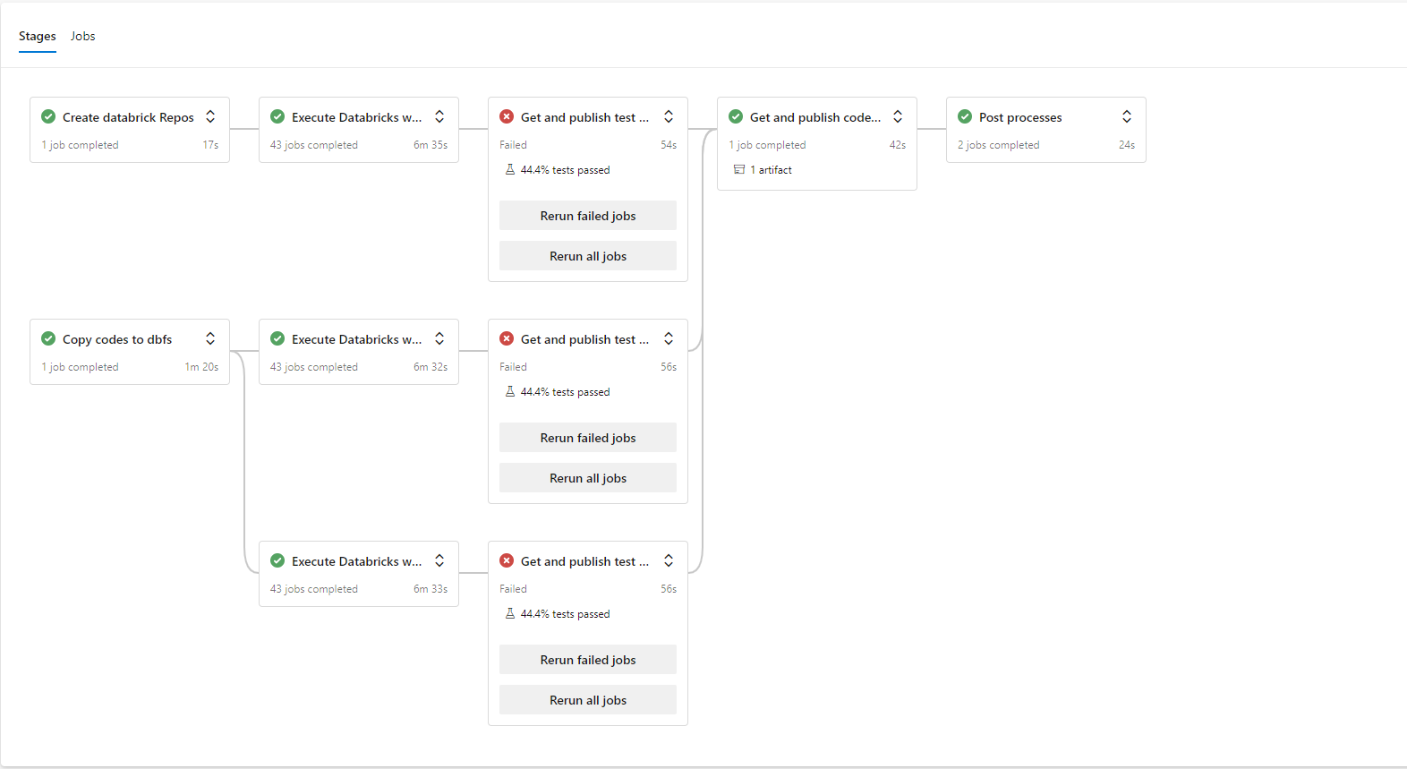Expand the Create databrick Repos stage chevron
Screen dimensions: 1407x769
tap(210, 117)
